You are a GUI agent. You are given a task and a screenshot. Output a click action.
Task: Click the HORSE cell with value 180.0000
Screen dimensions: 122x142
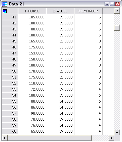click(x=32, y=65)
